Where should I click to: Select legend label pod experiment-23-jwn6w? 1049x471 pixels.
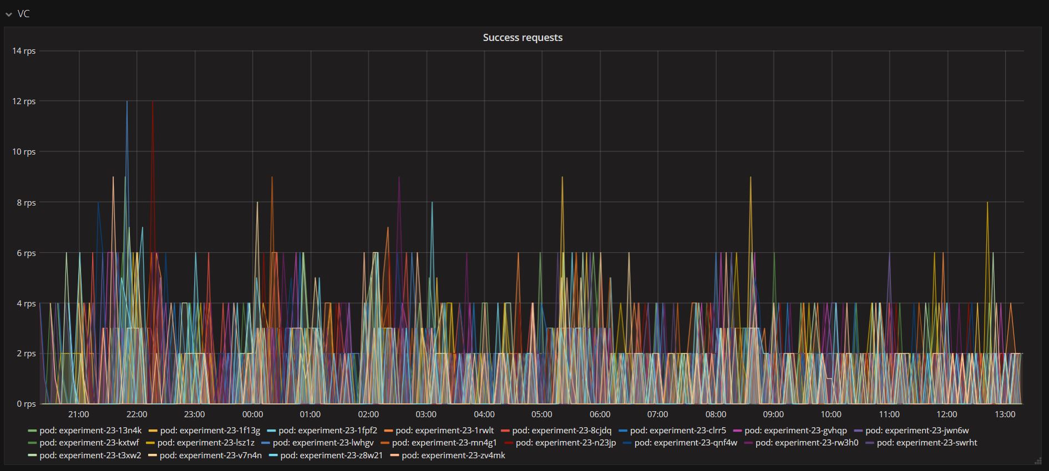coord(917,431)
